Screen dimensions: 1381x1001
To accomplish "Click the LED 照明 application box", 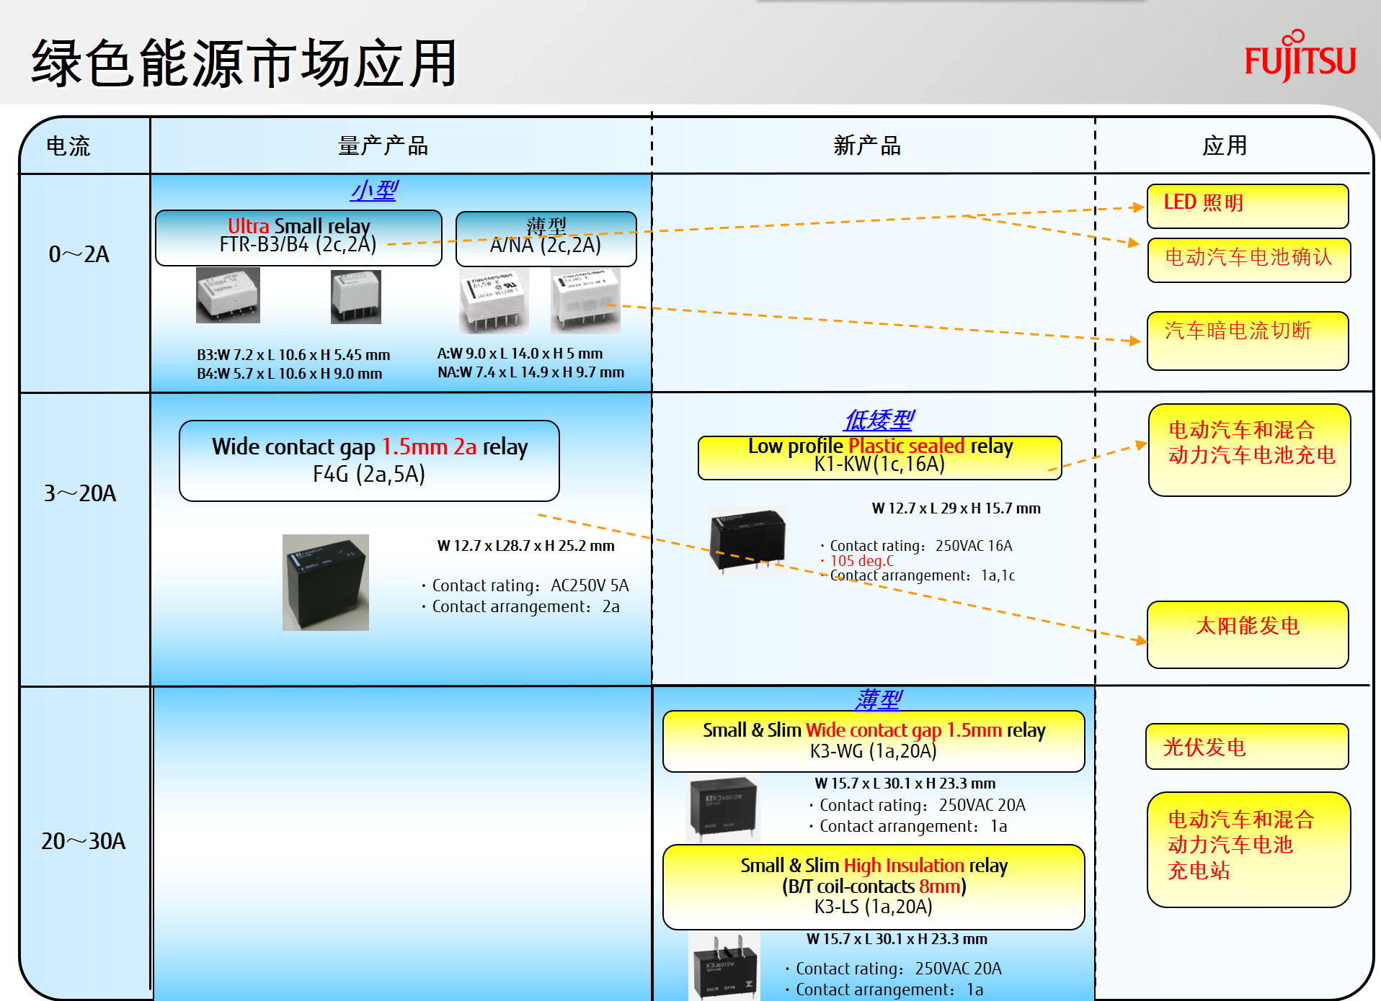I will click(1248, 206).
